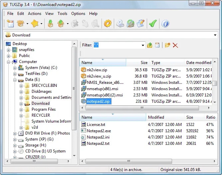Open the Download path dropdown arrow
This screenshot has height=175, width=222.
(215, 35)
